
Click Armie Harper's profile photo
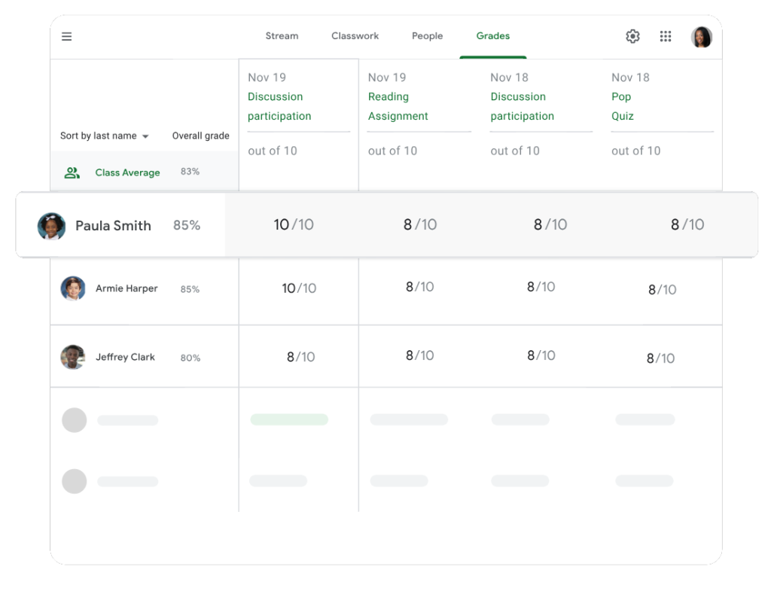coord(73,289)
